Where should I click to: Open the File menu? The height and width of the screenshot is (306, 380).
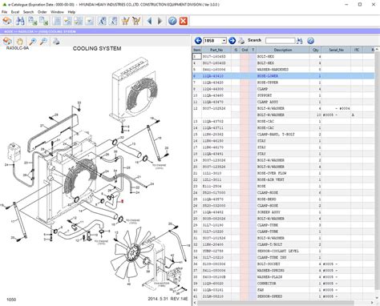pos(4,12)
